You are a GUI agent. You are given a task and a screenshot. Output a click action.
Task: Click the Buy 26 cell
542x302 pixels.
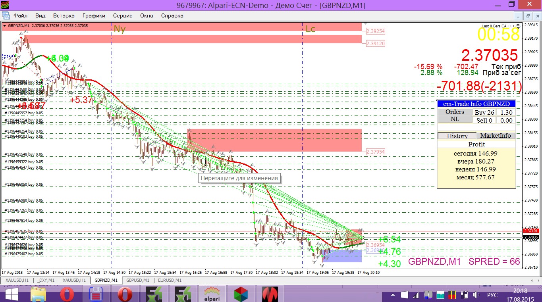click(484, 112)
